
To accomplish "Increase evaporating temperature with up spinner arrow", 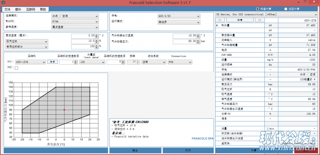I will point(96,35).
